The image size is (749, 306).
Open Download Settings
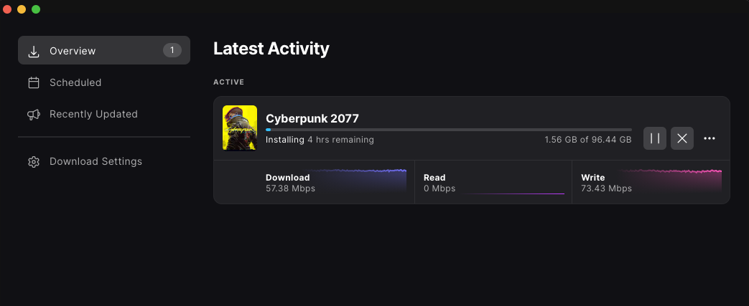coord(104,161)
